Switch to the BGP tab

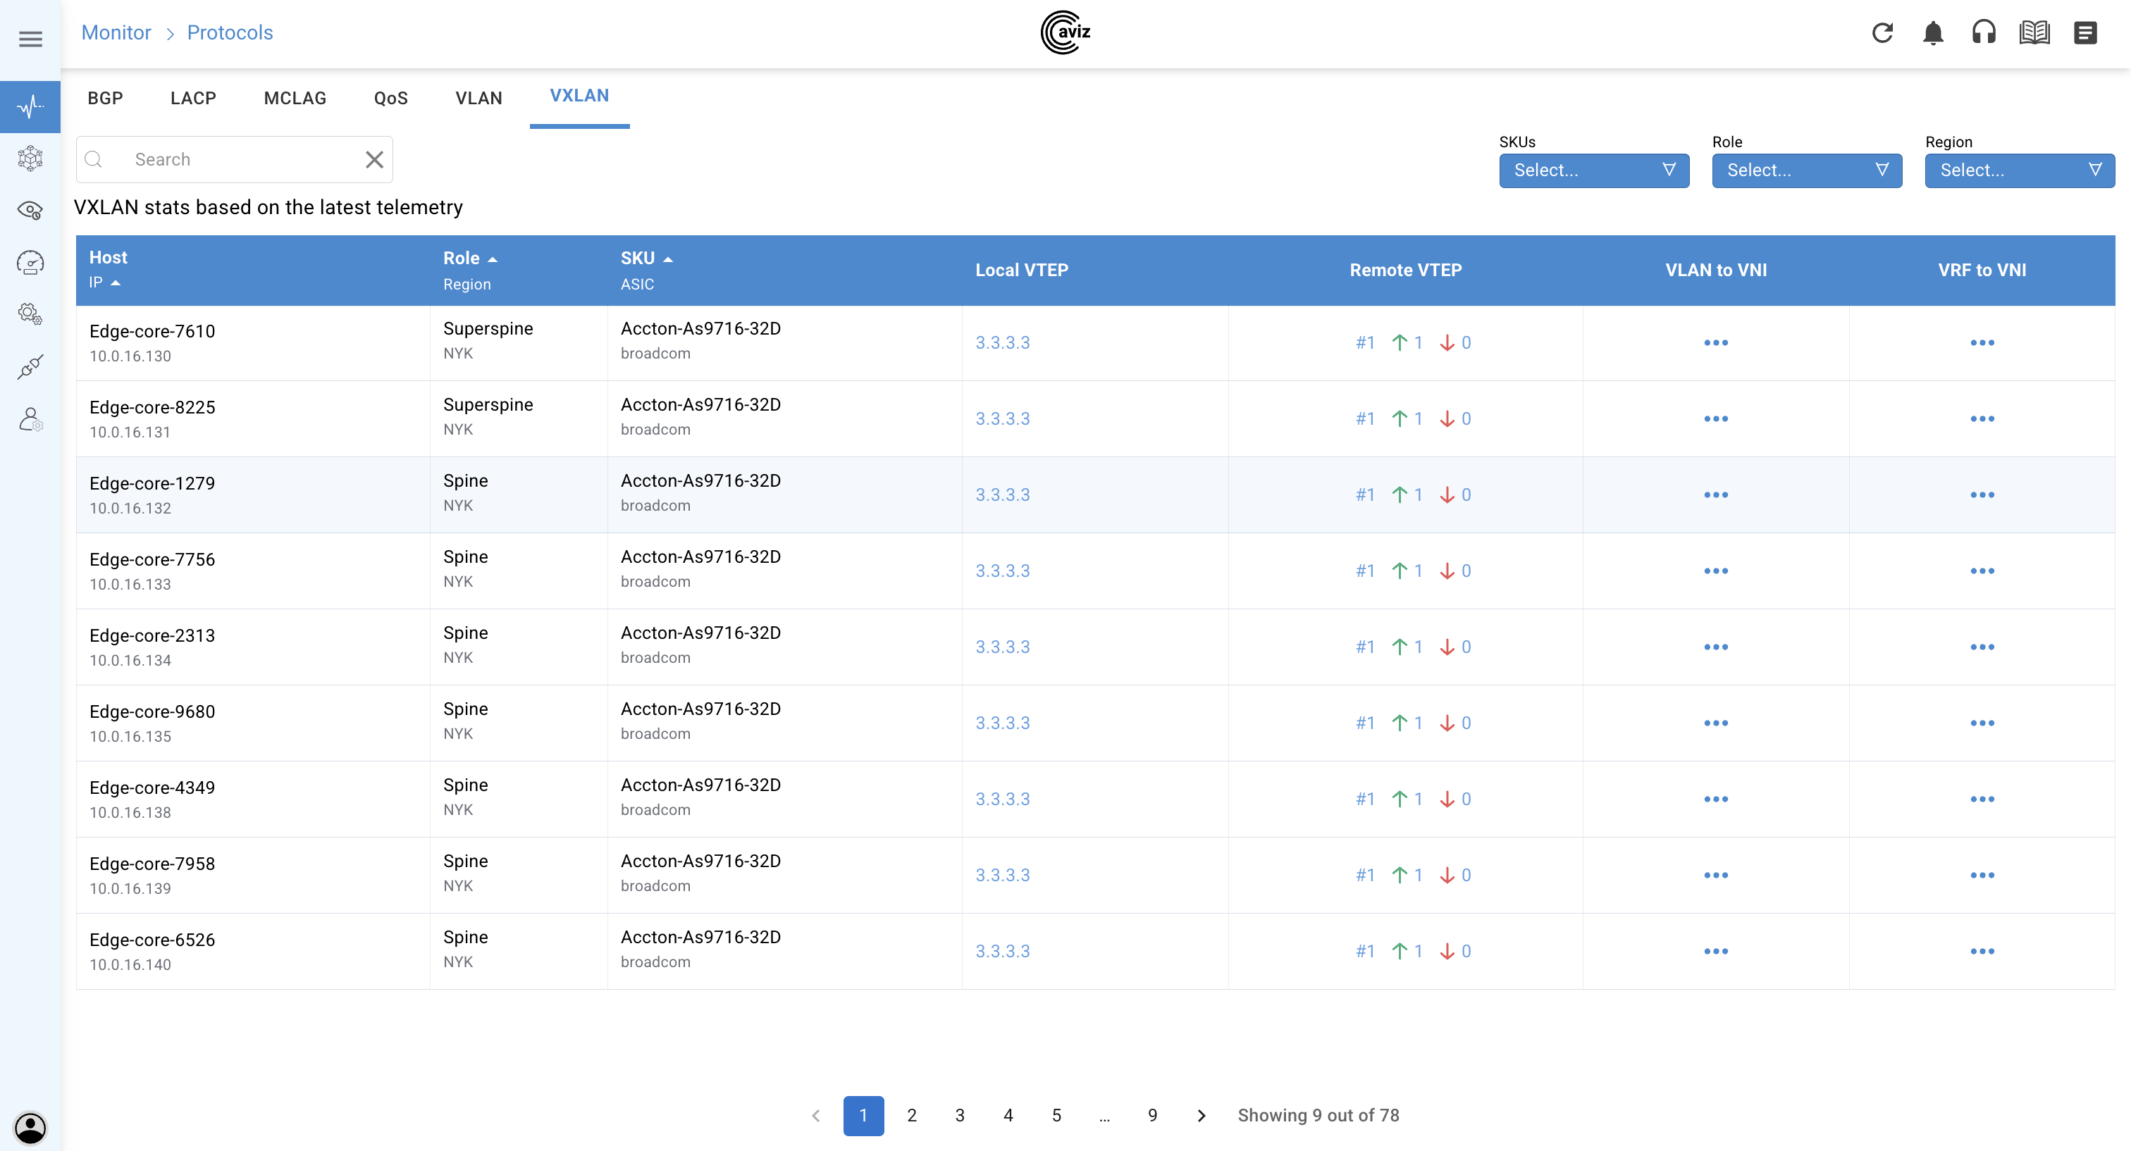(105, 99)
